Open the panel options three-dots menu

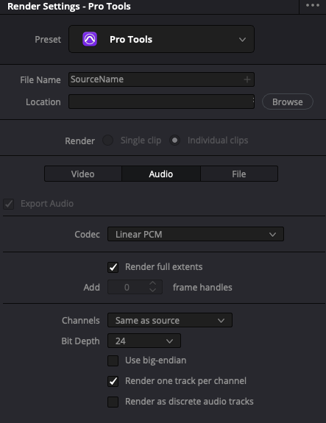pyautogui.click(x=313, y=5)
